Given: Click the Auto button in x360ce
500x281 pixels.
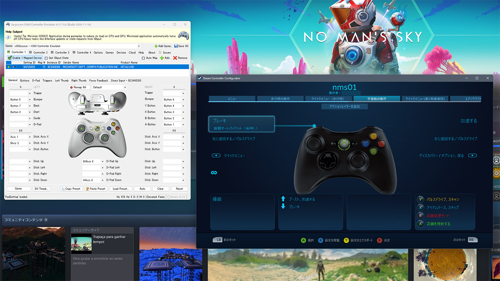Looking at the screenshot, I should pyautogui.click(x=142, y=189).
